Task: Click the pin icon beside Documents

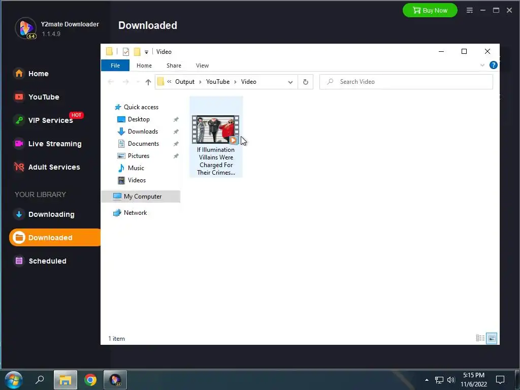Action: pyautogui.click(x=176, y=144)
